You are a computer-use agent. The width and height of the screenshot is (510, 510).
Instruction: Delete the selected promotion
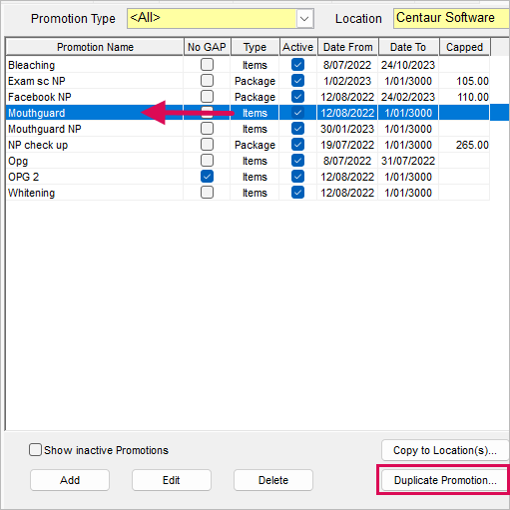[x=273, y=480]
